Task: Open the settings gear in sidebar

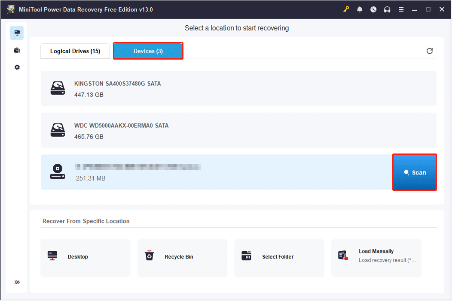Action: [17, 67]
